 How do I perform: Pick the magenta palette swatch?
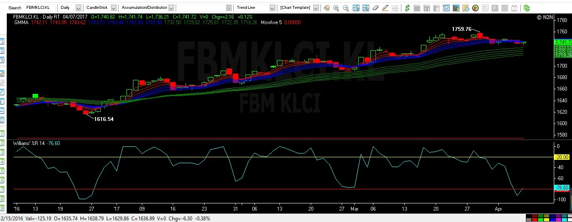click(558, 219)
